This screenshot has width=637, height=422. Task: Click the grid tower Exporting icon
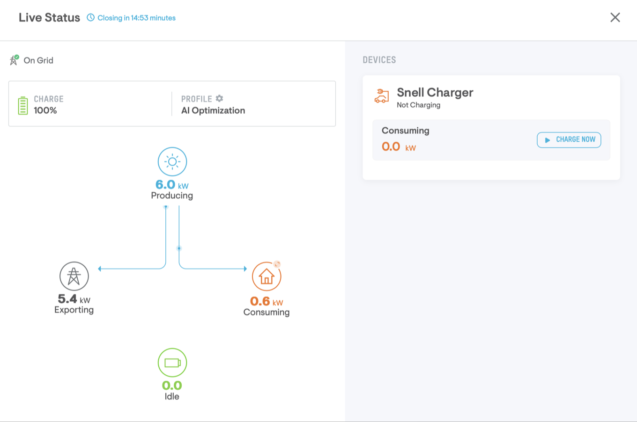74,276
